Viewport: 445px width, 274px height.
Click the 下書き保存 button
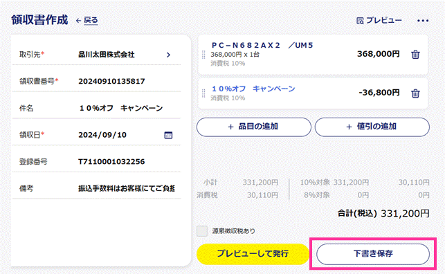pyautogui.click(x=373, y=253)
